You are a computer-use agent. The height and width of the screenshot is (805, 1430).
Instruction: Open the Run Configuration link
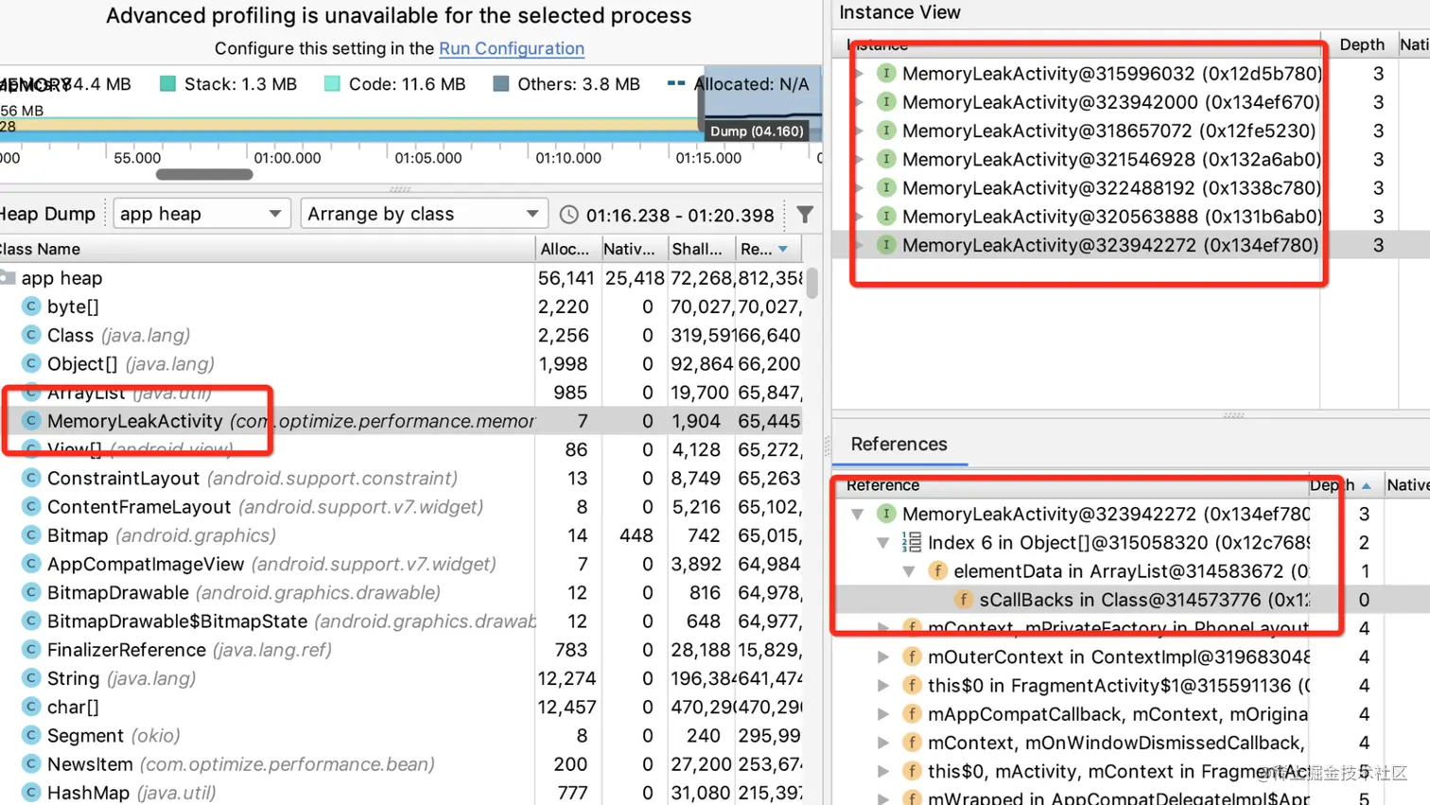[x=511, y=48]
